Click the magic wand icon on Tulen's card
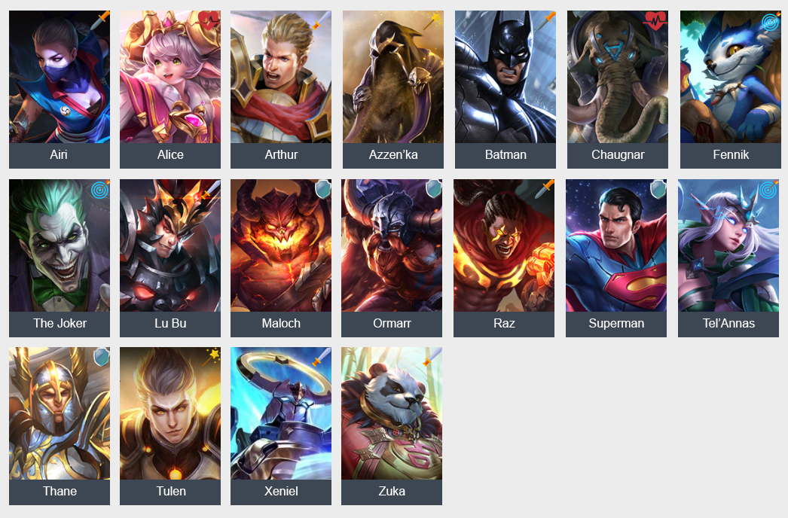788x518 pixels. point(211,357)
